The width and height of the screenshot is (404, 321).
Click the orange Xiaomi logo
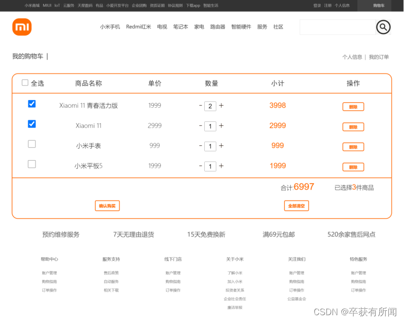pos(22,27)
